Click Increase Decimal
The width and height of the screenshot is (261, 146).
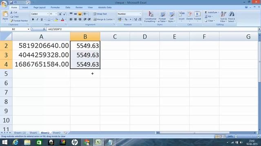(x=135, y=19)
